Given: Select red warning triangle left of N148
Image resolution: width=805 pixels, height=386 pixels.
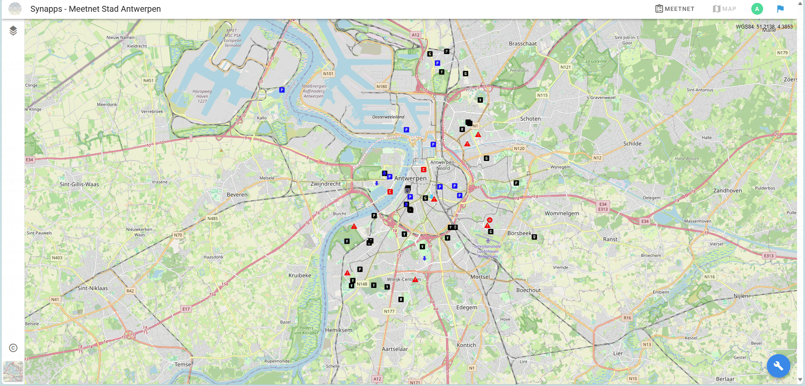Looking at the screenshot, I should tap(347, 273).
